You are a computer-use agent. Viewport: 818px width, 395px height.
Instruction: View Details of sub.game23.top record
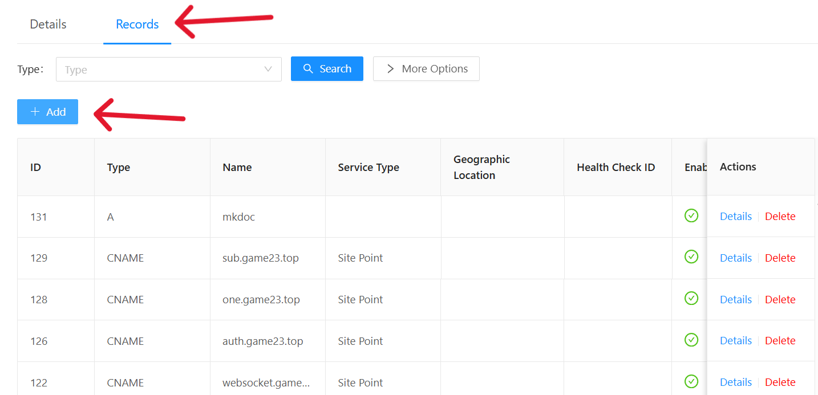[x=735, y=258]
